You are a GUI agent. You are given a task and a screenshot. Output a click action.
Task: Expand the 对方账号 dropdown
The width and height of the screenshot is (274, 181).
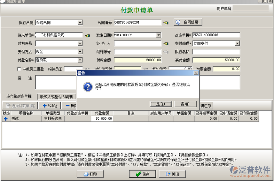[x=80, y=44]
